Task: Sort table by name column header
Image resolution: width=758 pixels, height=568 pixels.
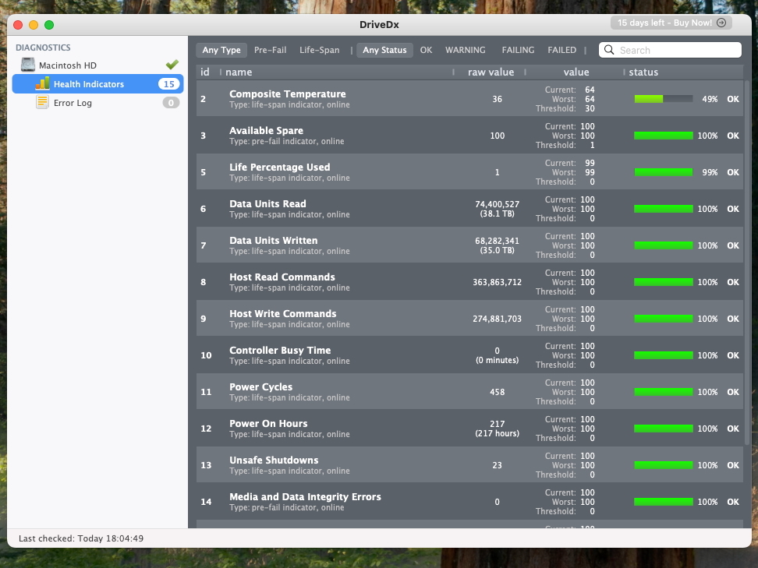Action: (x=239, y=72)
